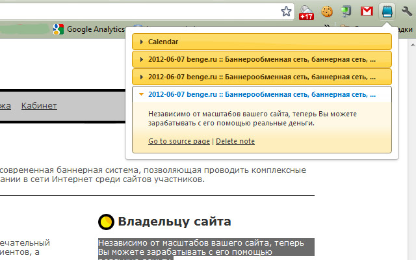The width and height of the screenshot is (416, 260).
Task: Click the text 'современная баннерная система'
Action: click(x=70, y=170)
